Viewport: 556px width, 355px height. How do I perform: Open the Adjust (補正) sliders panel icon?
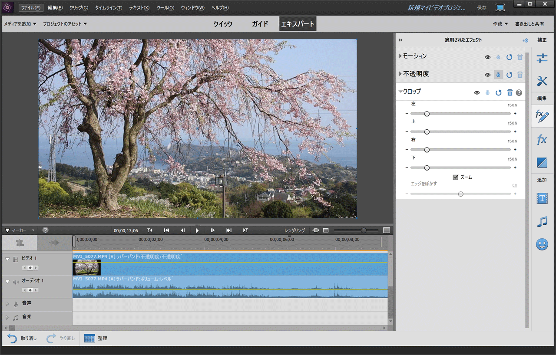click(x=542, y=58)
